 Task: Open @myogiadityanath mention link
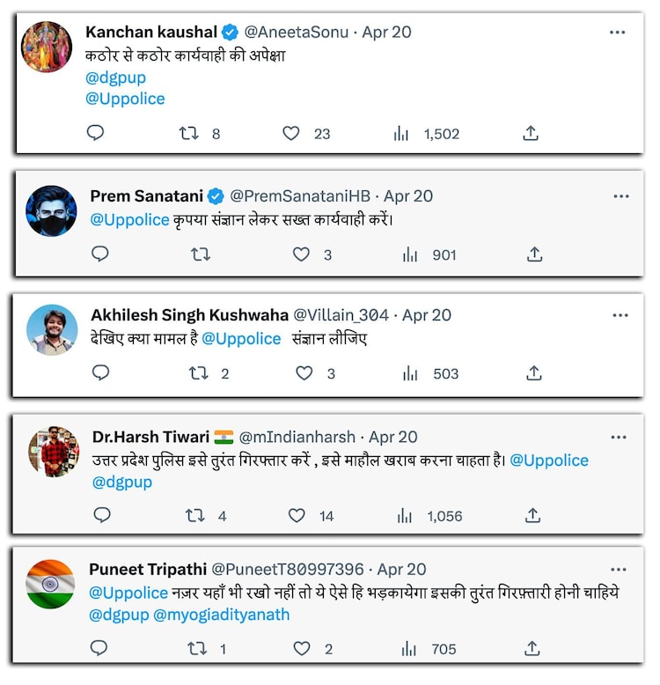(222, 615)
